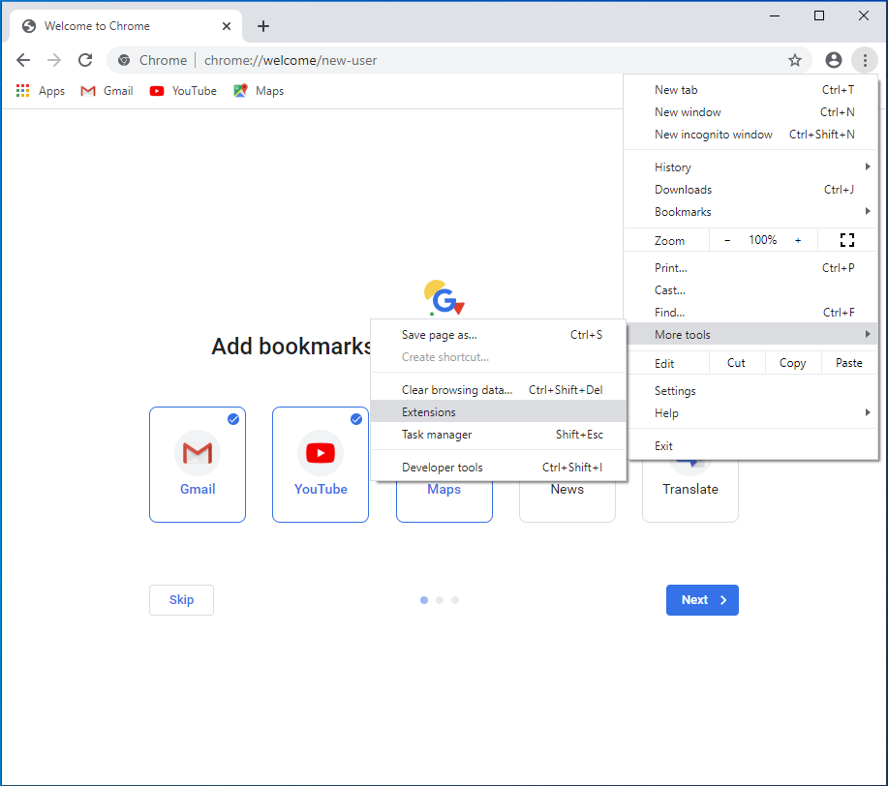This screenshot has height=786, width=888.
Task: Click the three-dot Chrome menu icon
Action: coord(864,60)
